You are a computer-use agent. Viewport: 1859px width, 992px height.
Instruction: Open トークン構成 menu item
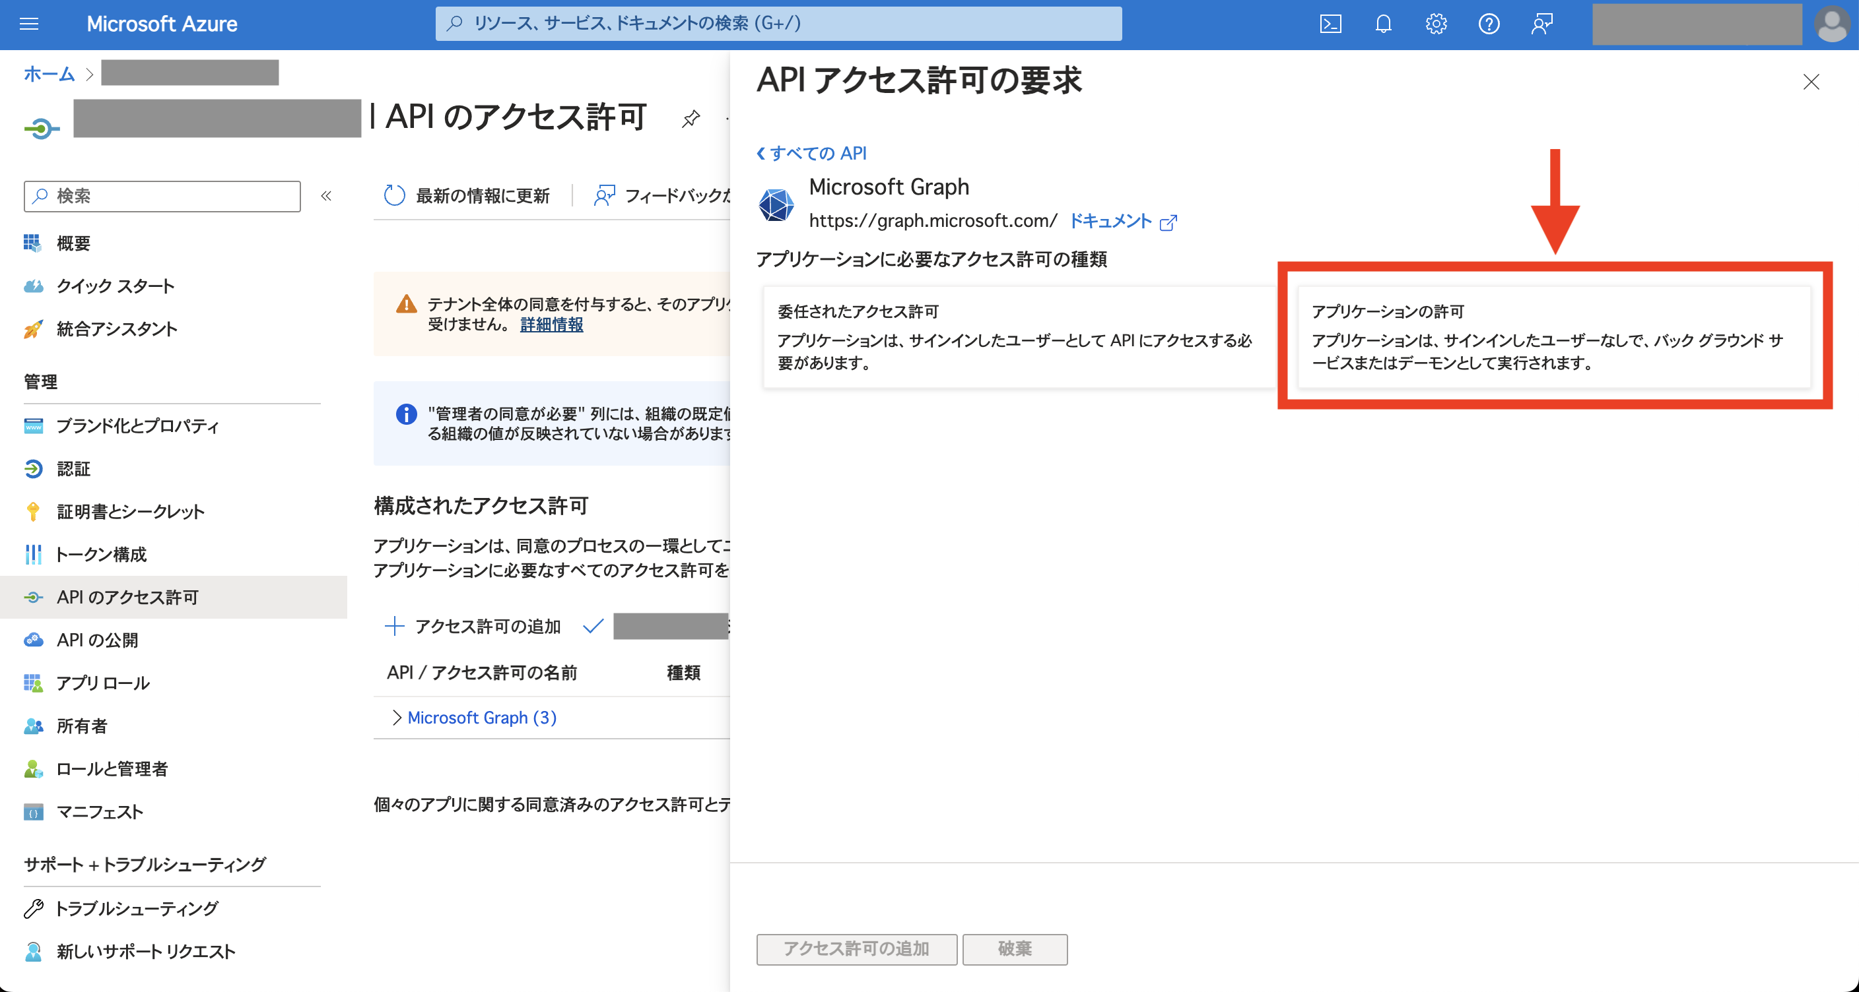tap(101, 555)
